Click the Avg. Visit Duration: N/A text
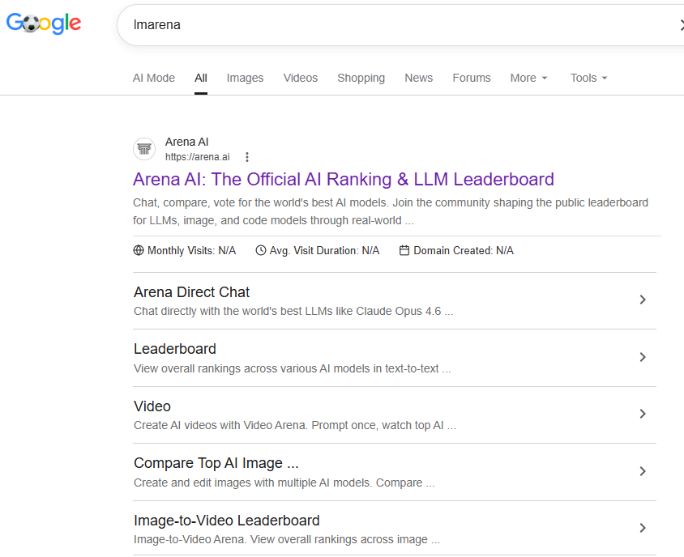 pos(324,251)
